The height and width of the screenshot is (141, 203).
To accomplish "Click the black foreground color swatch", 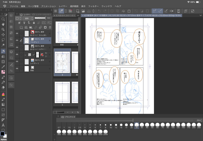I will click(x=2, y=133).
